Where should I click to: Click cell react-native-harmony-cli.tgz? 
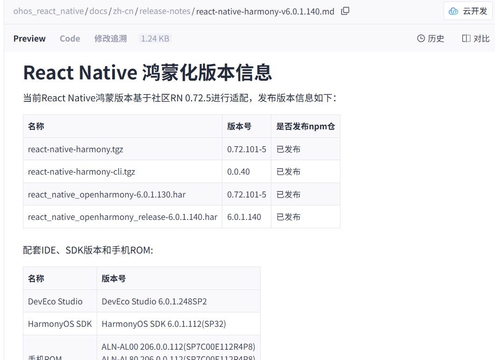(122, 171)
